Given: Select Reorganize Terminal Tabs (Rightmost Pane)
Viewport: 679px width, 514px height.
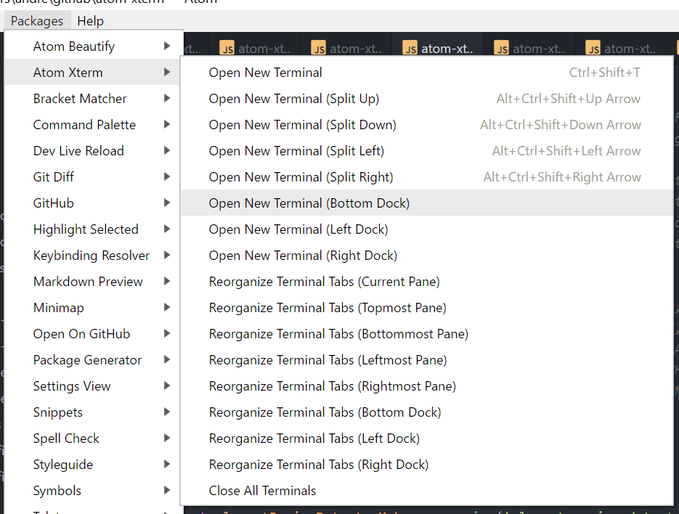Looking at the screenshot, I should click(x=426, y=386).
